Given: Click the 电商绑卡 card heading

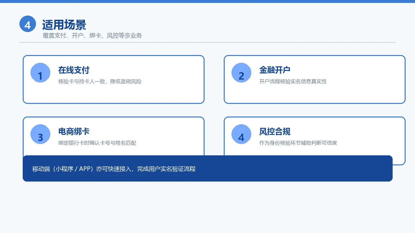Looking at the screenshot, I should pos(74,131).
